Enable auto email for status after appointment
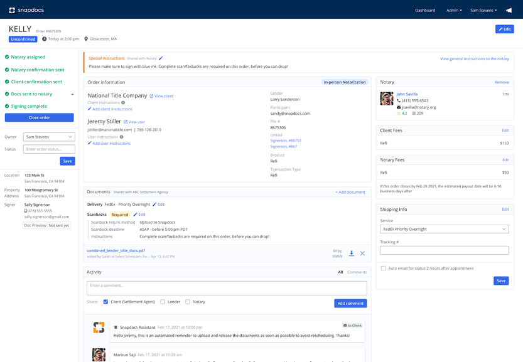 point(383,269)
